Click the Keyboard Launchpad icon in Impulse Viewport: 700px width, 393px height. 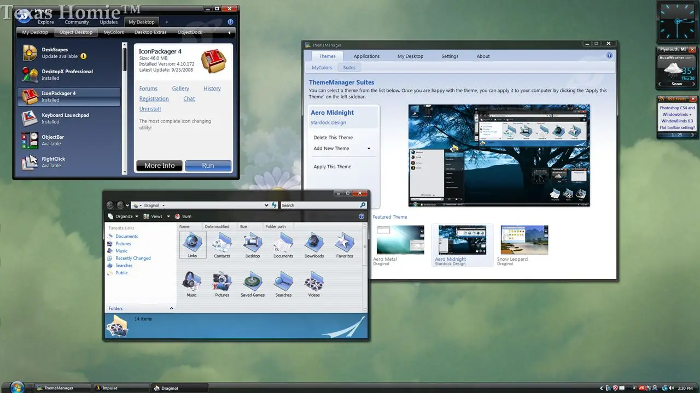pyautogui.click(x=30, y=118)
